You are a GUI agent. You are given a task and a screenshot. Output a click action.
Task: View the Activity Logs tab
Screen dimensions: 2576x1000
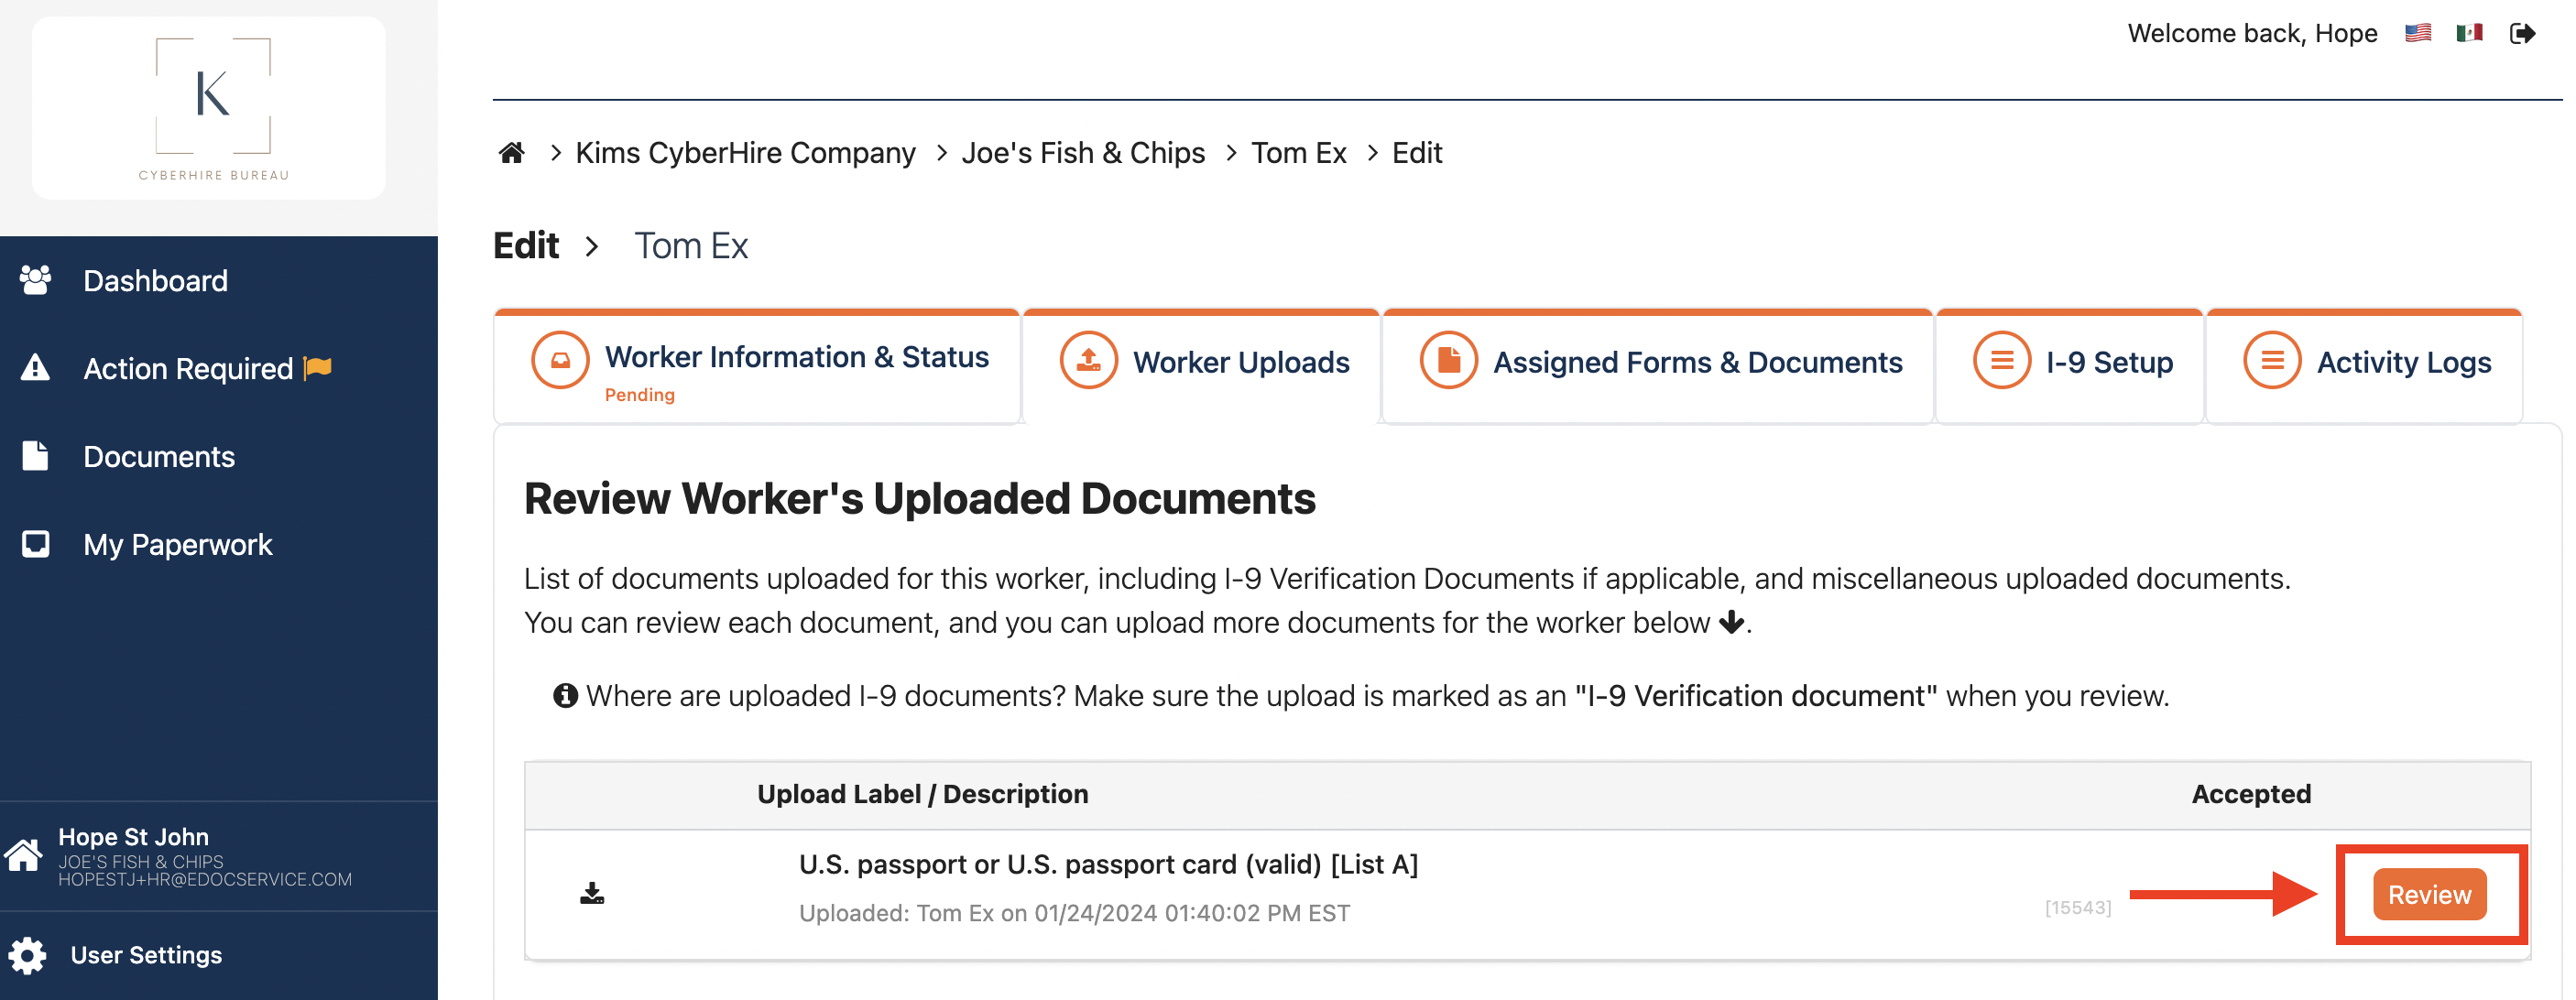[x=2364, y=367]
